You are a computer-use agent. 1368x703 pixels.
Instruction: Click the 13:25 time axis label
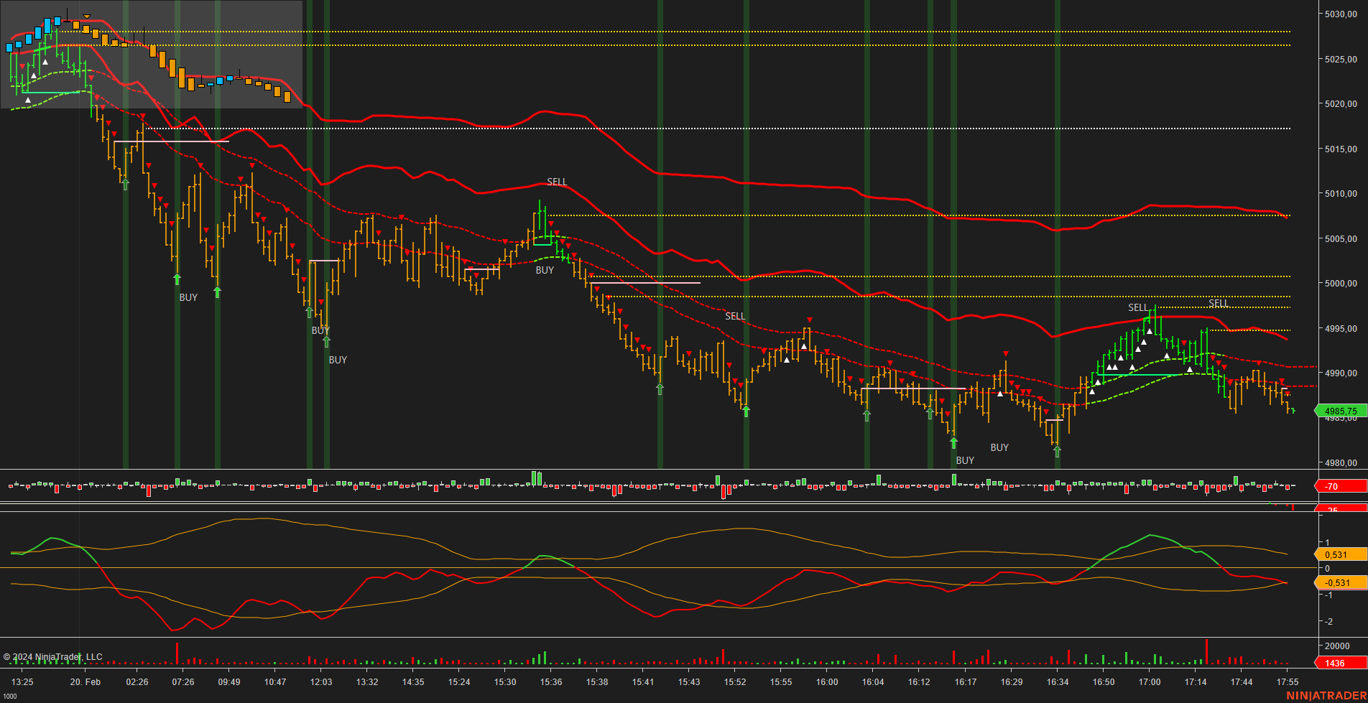click(22, 682)
